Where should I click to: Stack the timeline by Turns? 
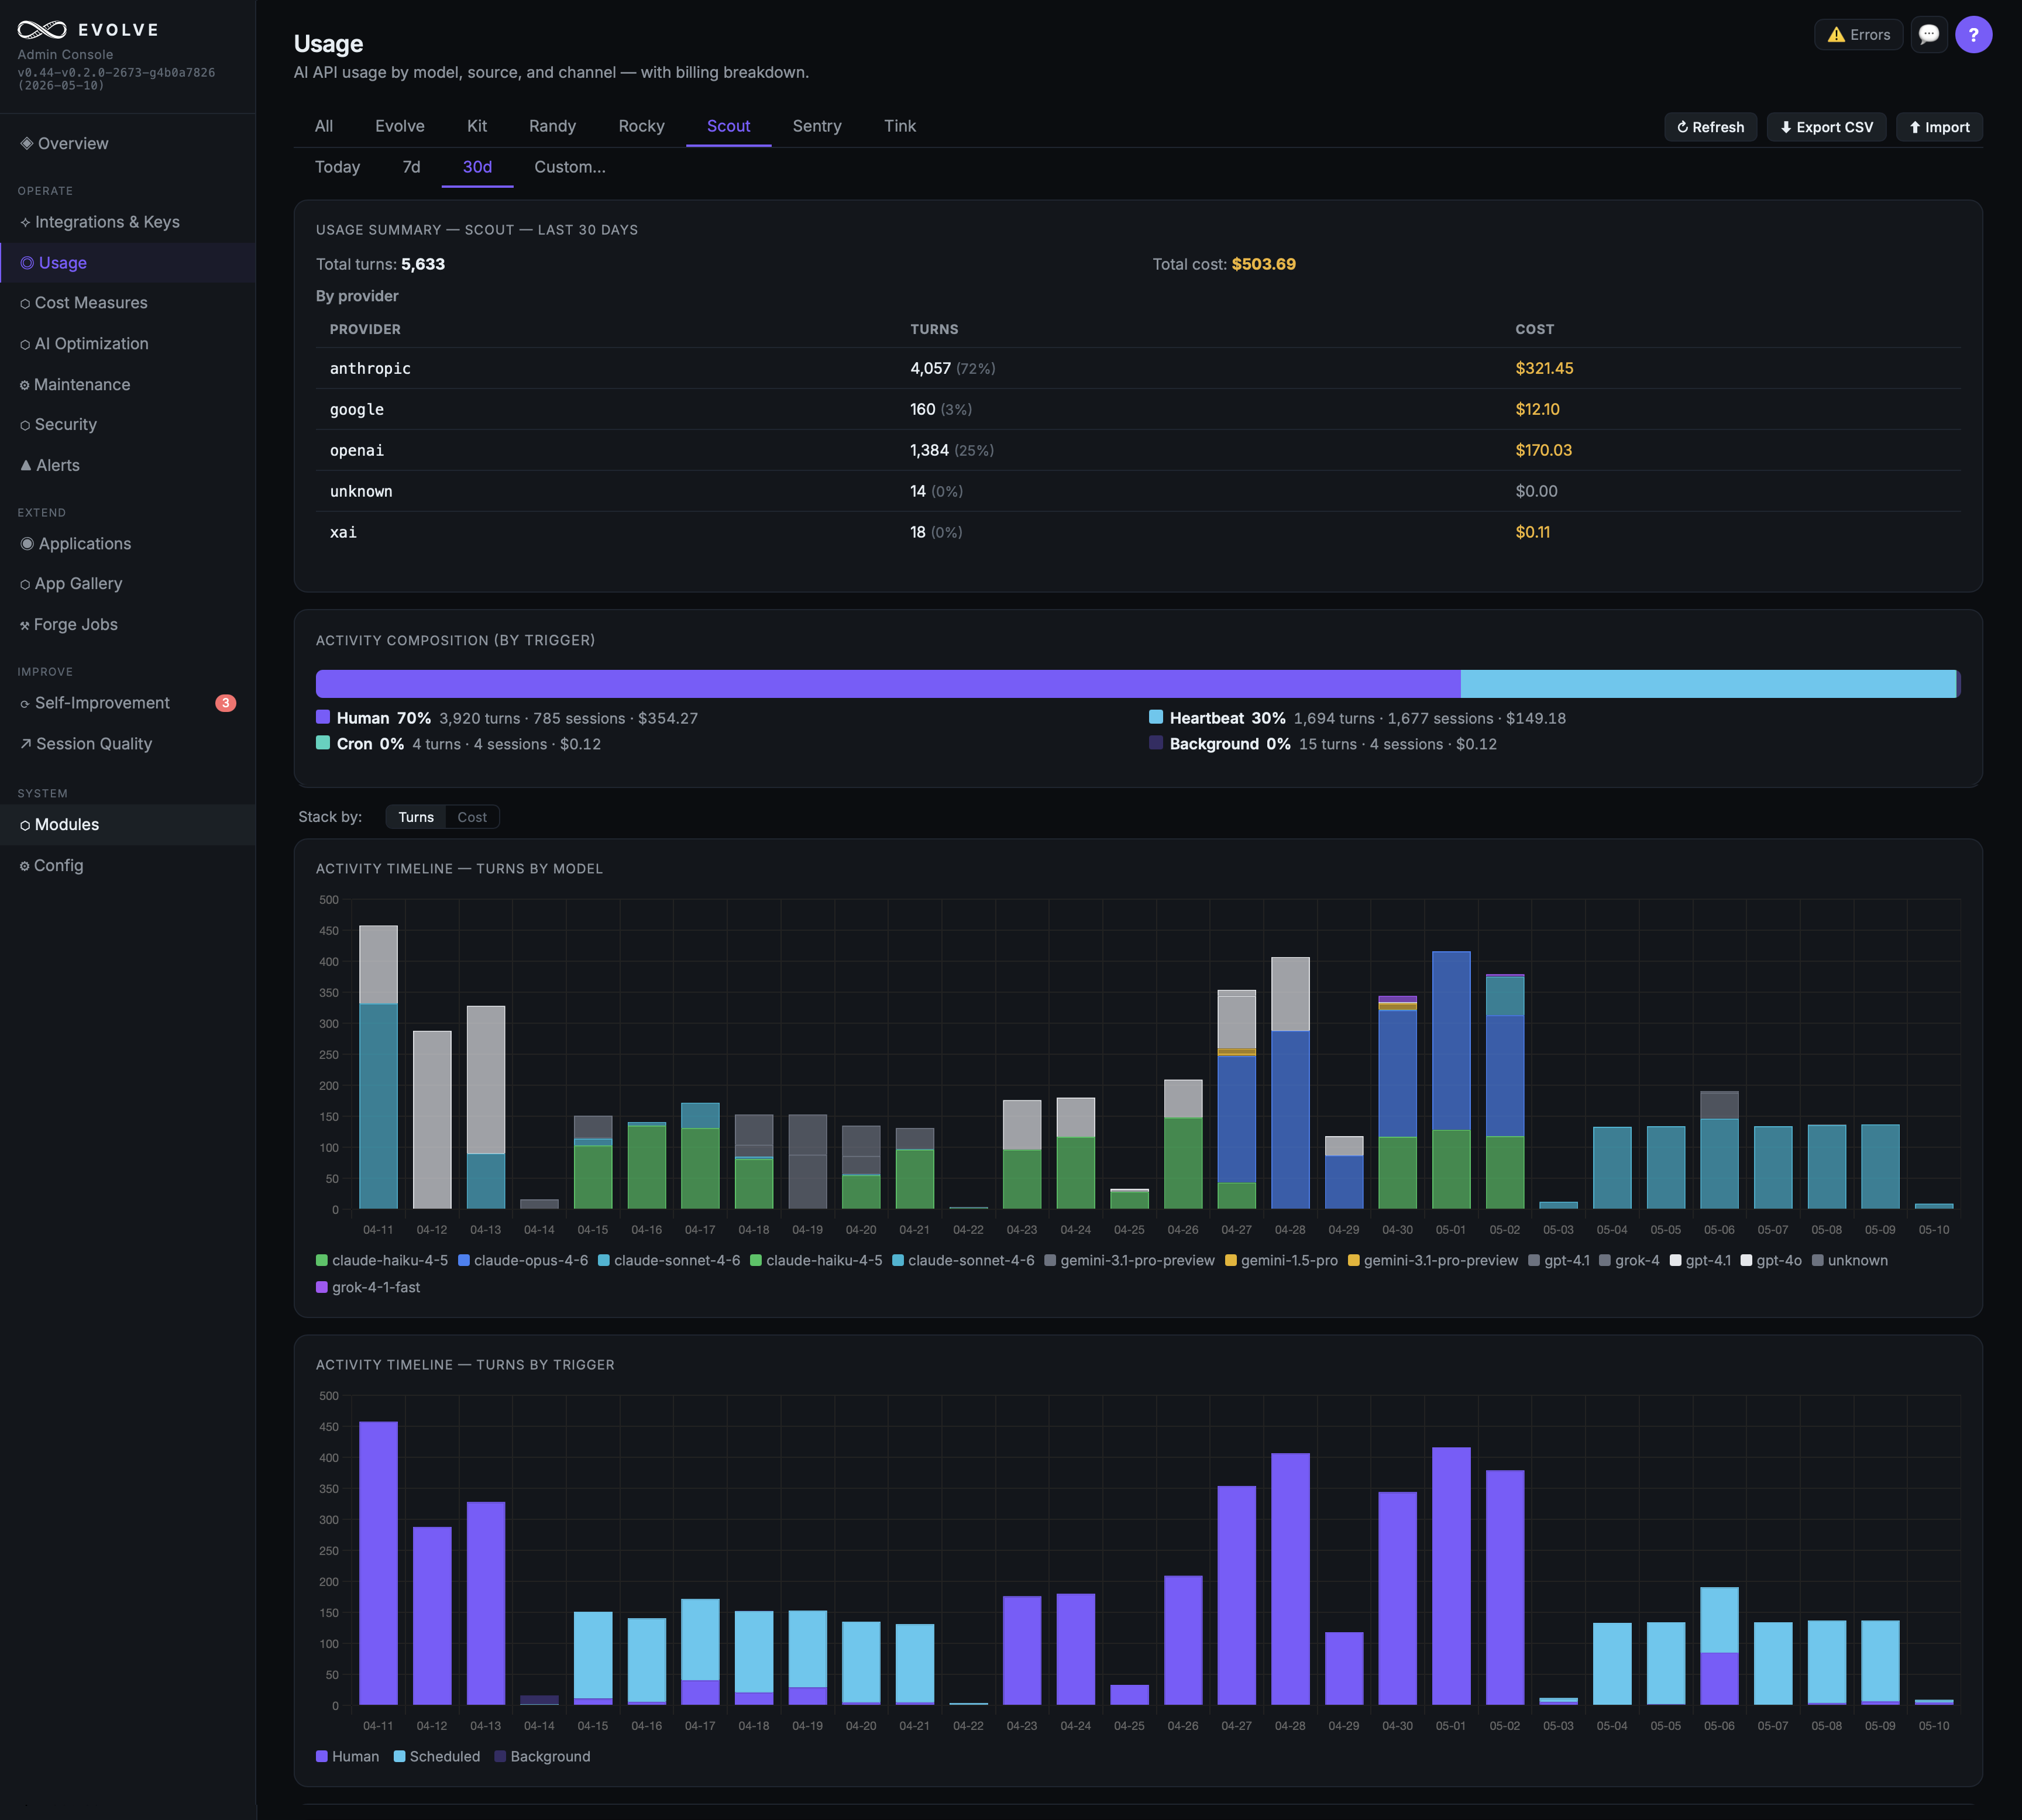coord(416,817)
